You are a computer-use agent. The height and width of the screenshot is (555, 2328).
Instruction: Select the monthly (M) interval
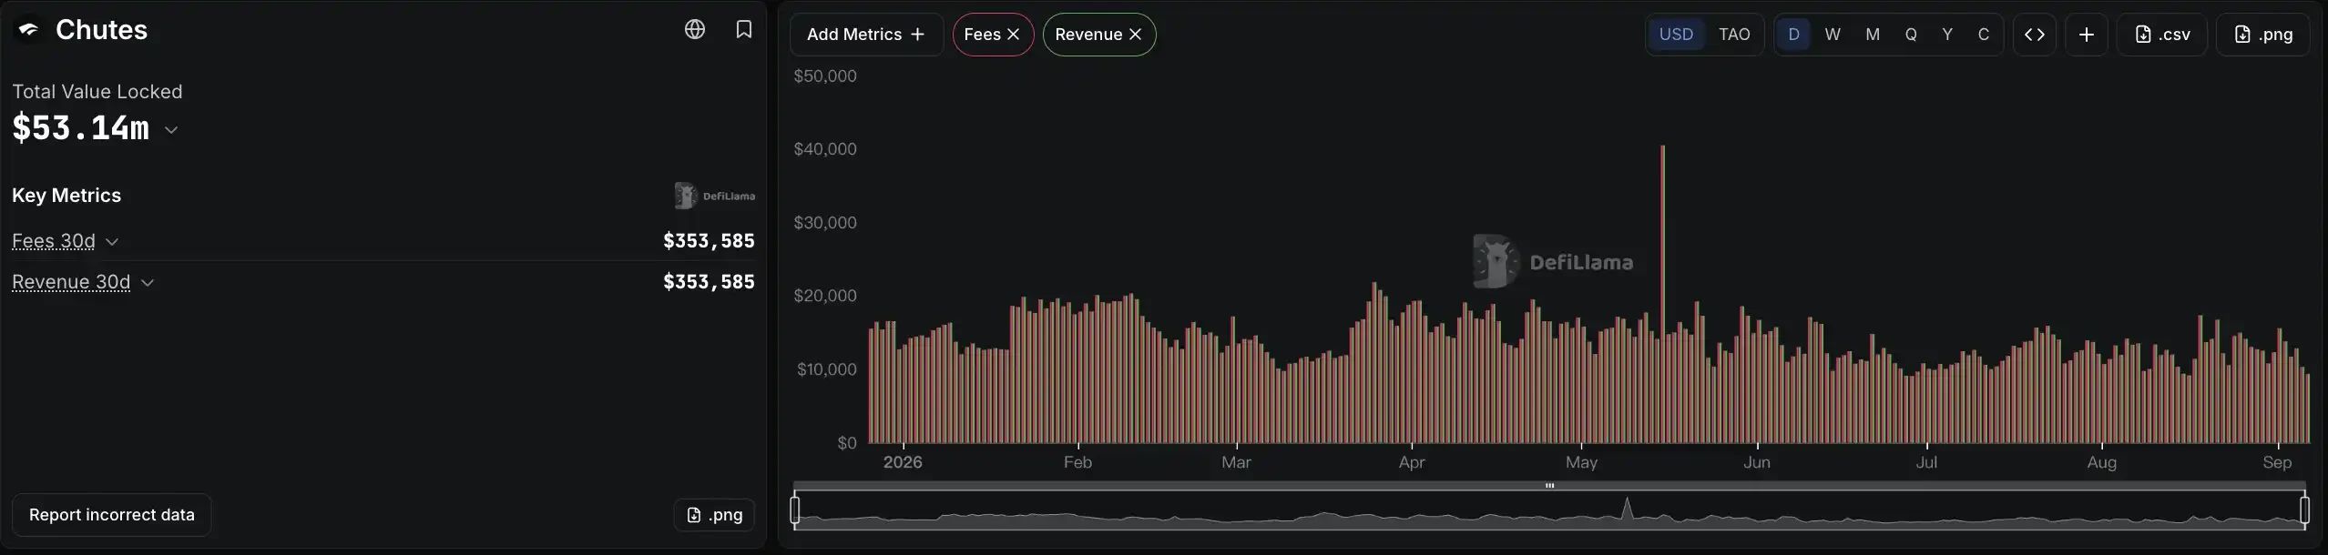[x=1873, y=35]
